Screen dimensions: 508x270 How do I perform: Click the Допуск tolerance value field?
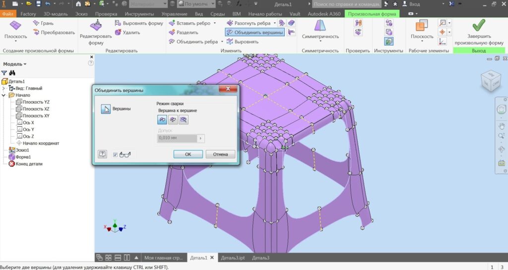pos(177,139)
